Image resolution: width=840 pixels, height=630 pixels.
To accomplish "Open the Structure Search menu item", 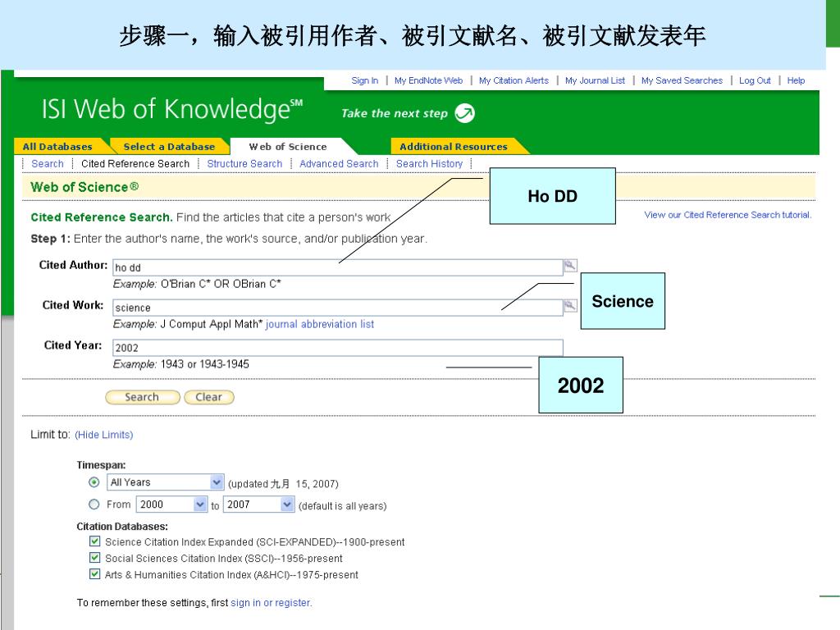I will click(244, 164).
